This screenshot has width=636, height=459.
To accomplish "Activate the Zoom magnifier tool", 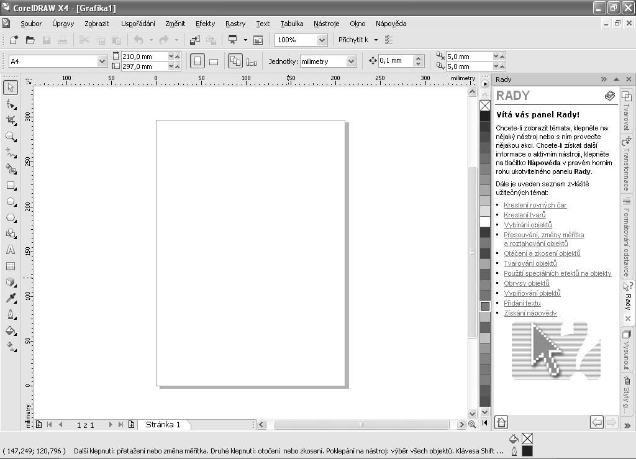I will (x=11, y=137).
